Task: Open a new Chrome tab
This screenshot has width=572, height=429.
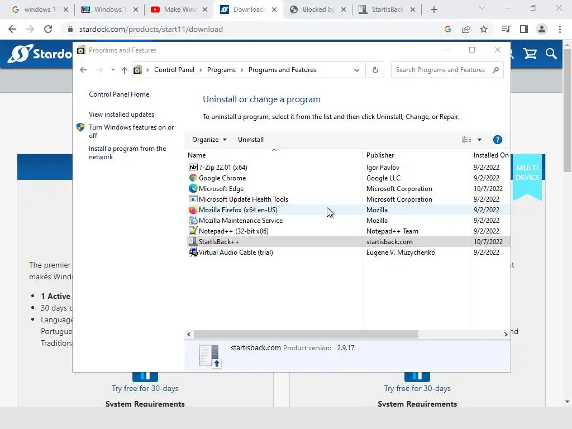Action: (433, 9)
